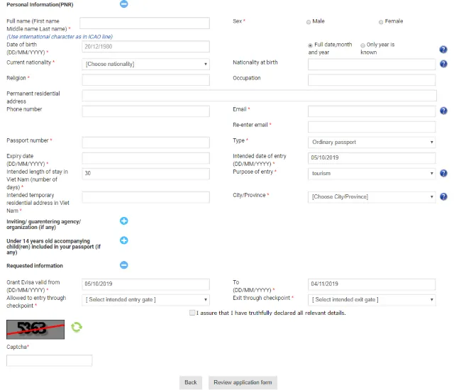Collapse the Personal Information(PNR) section

click(x=123, y=4)
